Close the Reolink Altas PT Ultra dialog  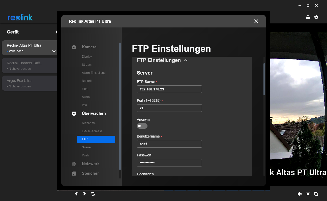point(256,21)
